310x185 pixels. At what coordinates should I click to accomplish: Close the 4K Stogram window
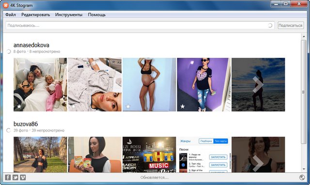click(299, 4)
